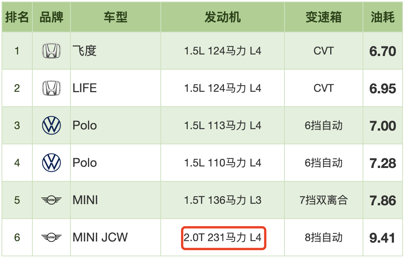The width and height of the screenshot is (406, 259).
Task: Click the Honda logo in row 1
Action: click(51, 51)
